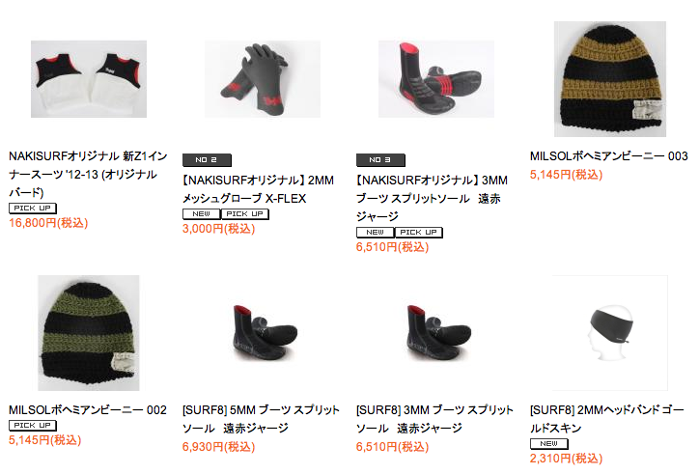
Task: Click the NO 3 ranking badge
Action: coord(380,159)
